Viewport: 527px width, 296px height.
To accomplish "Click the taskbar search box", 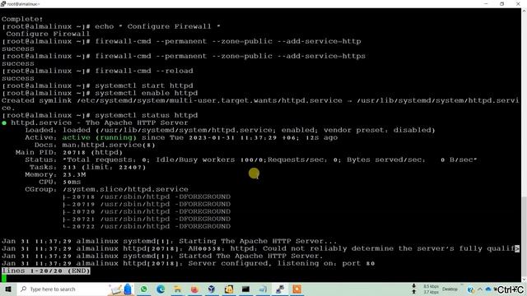I will coord(75,289).
